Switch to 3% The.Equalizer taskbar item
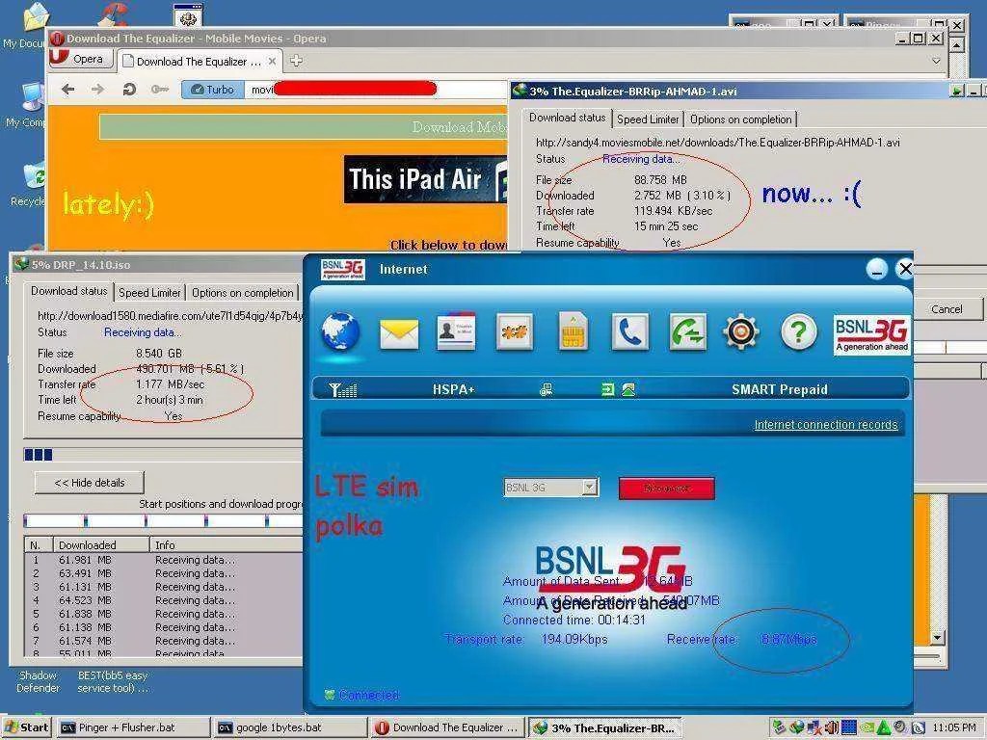Image resolution: width=987 pixels, height=740 pixels. 605,727
